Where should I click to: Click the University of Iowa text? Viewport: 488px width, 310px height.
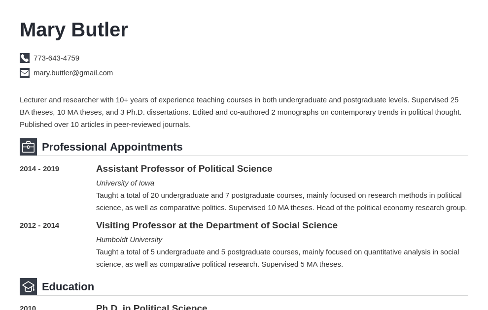click(125, 183)
